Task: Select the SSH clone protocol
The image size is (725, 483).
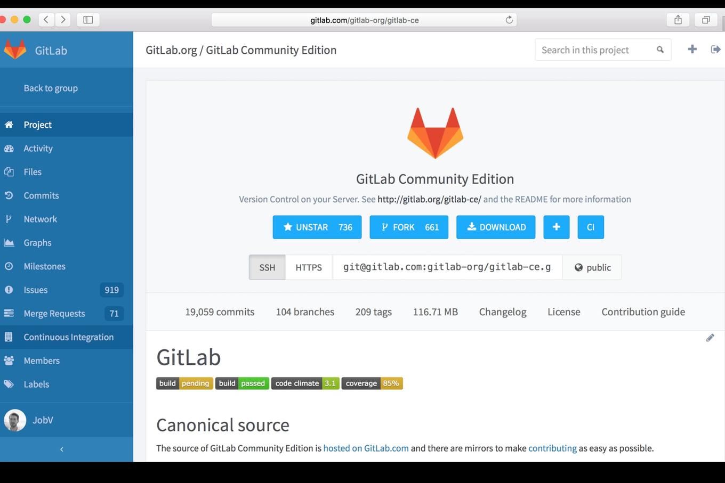Action: pyautogui.click(x=267, y=267)
